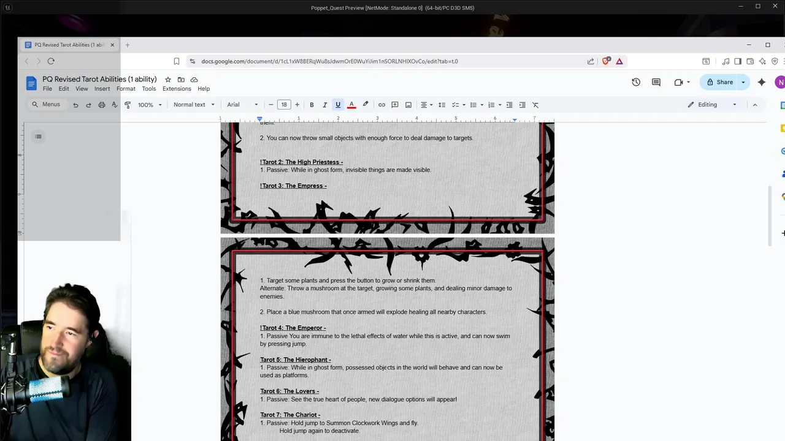This screenshot has height=441, width=785.
Task: Select the Paint format roller tool
Action: (128, 105)
